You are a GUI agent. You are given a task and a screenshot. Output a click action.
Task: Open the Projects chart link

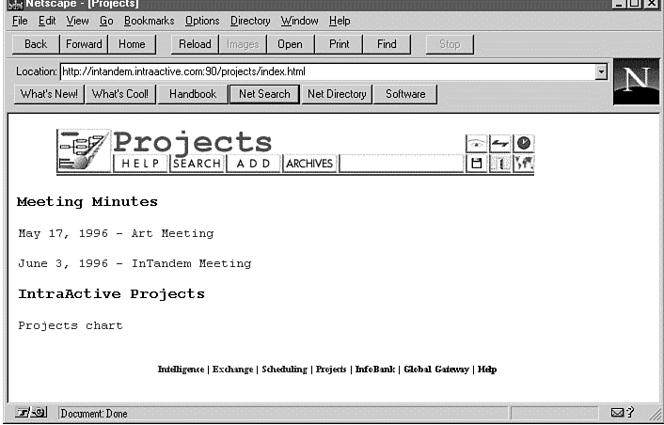tap(71, 325)
